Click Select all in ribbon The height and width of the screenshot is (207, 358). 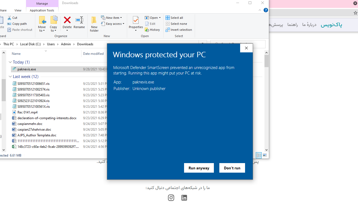pyautogui.click(x=174, y=18)
